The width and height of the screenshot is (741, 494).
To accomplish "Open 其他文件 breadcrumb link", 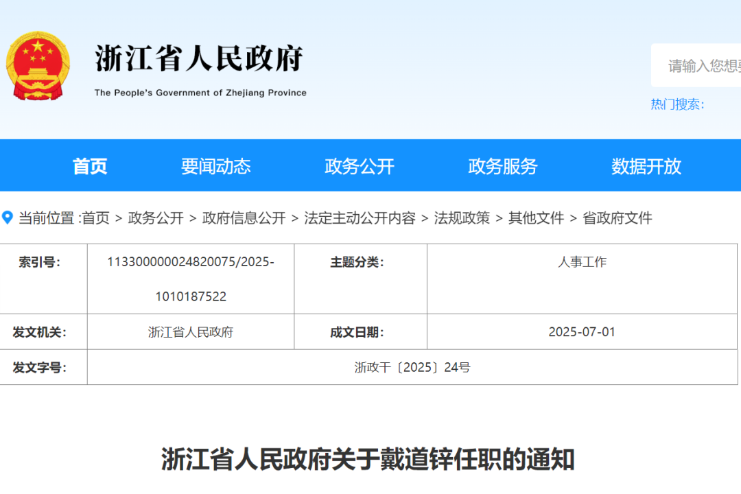I will [x=534, y=218].
